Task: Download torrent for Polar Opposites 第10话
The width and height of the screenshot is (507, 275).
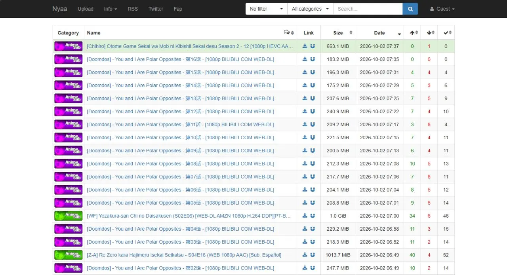Action: [x=305, y=138]
